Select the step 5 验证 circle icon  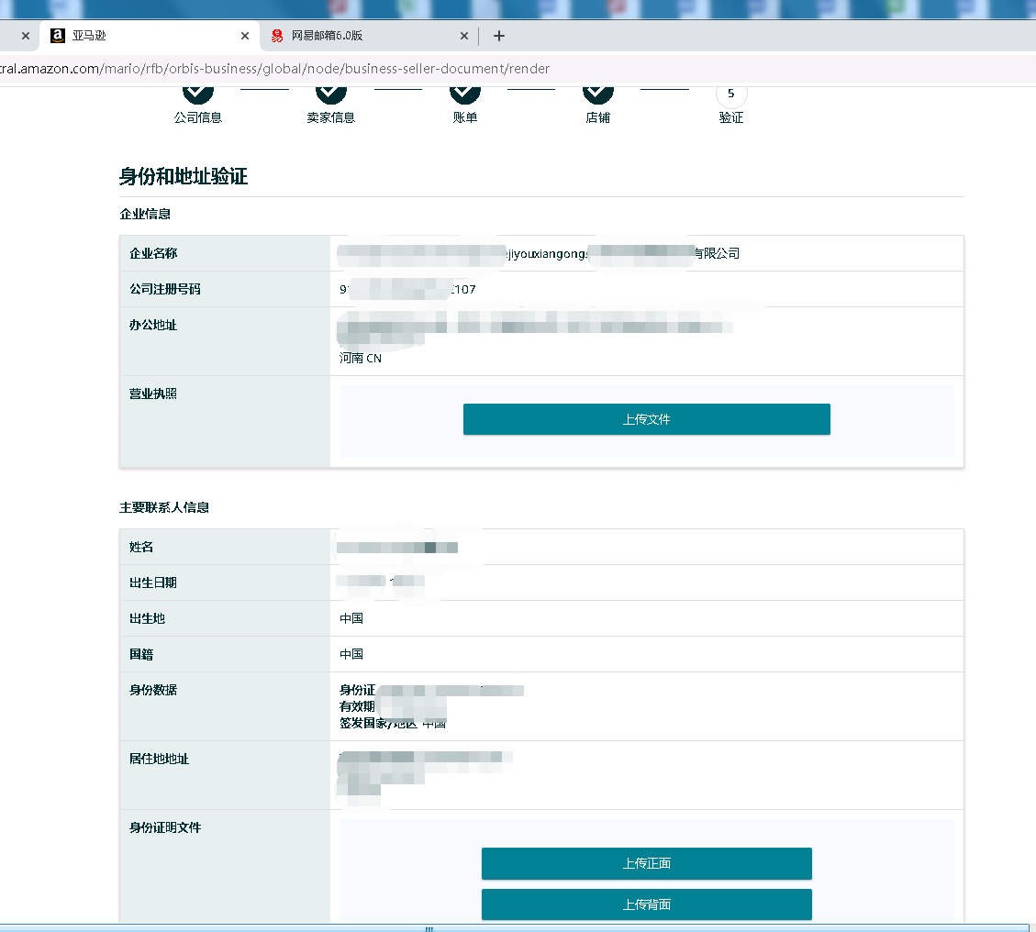(x=731, y=91)
